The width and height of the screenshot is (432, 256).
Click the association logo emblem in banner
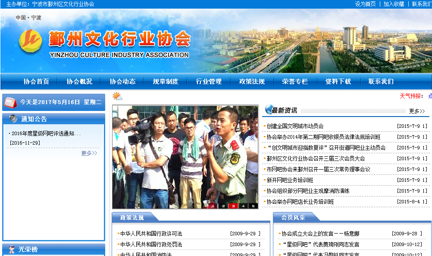(x=30, y=41)
